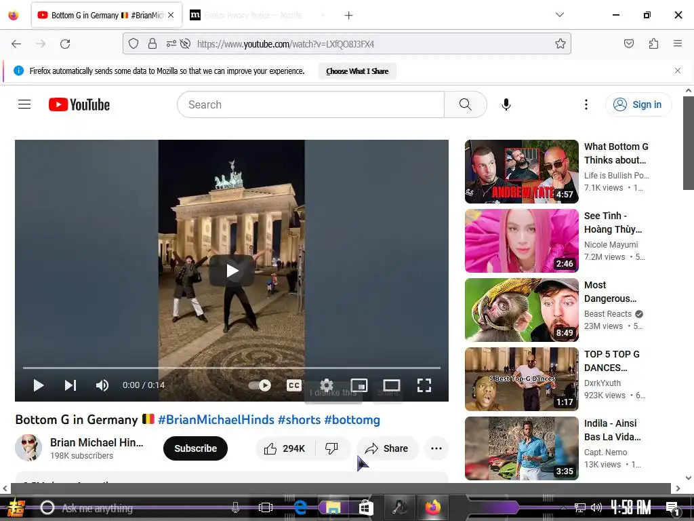The width and height of the screenshot is (694, 521).
Task: Click the Sign in button
Action: tap(638, 104)
